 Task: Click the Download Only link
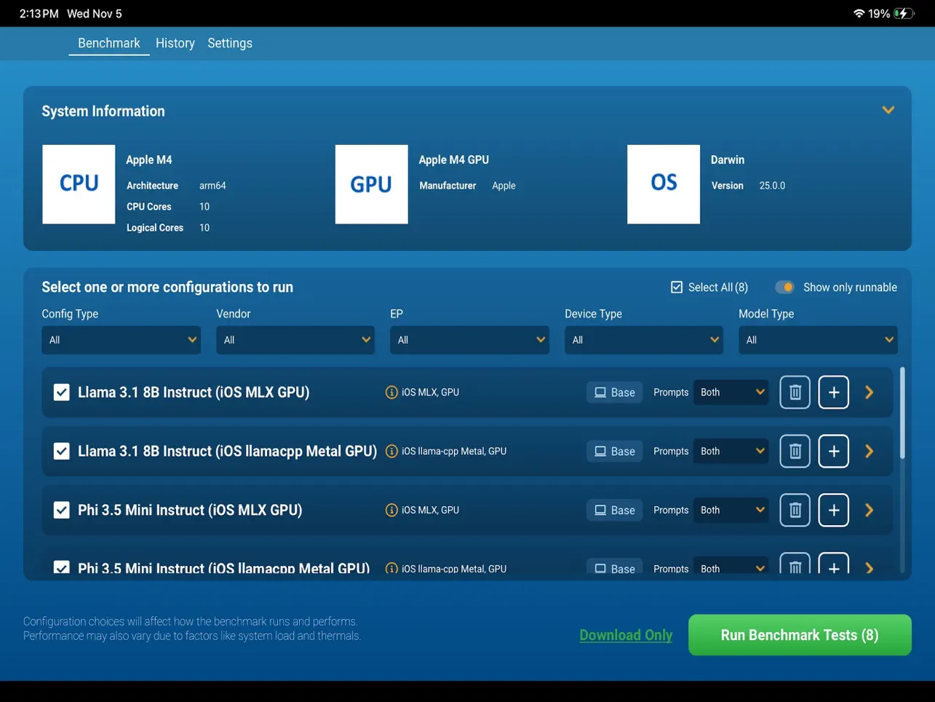coord(625,634)
